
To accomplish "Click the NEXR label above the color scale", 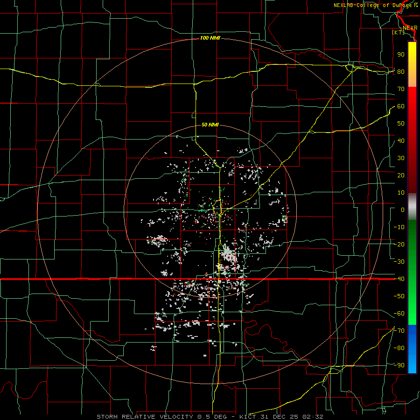I will click(x=410, y=28).
